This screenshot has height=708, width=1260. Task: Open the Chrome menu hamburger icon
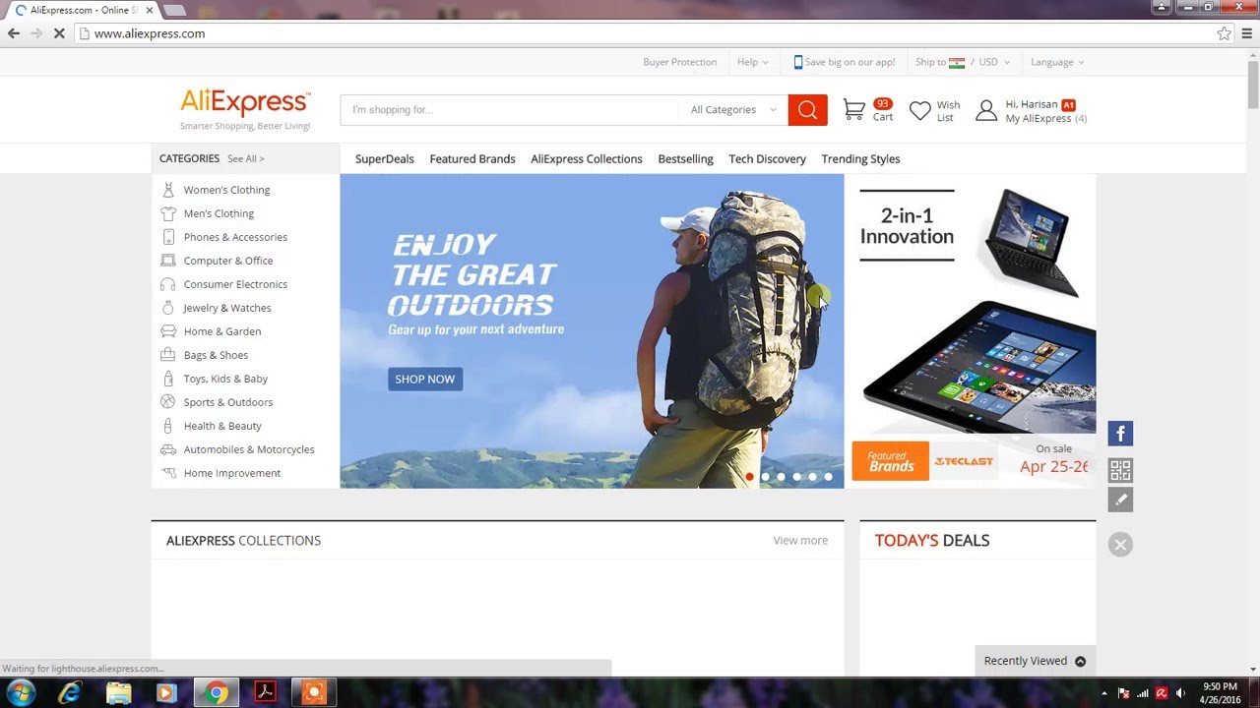tap(1246, 33)
